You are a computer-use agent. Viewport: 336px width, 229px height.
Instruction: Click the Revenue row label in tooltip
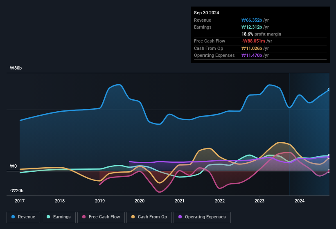[x=203, y=20]
